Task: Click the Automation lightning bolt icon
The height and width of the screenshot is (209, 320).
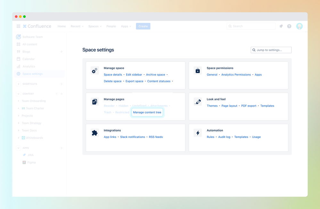Action: 198,133
